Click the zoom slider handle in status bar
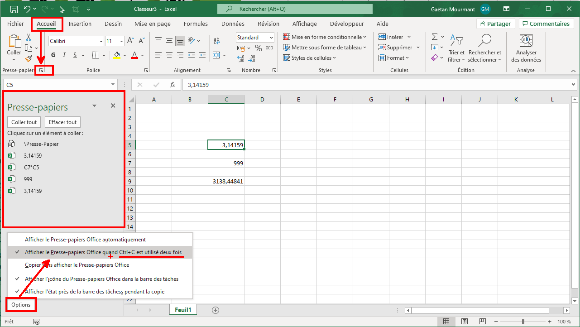The height and width of the screenshot is (327, 580). coord(523,322)
